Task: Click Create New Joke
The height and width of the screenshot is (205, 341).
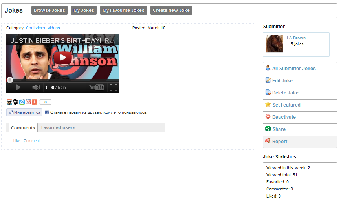Action: [171, 10]
